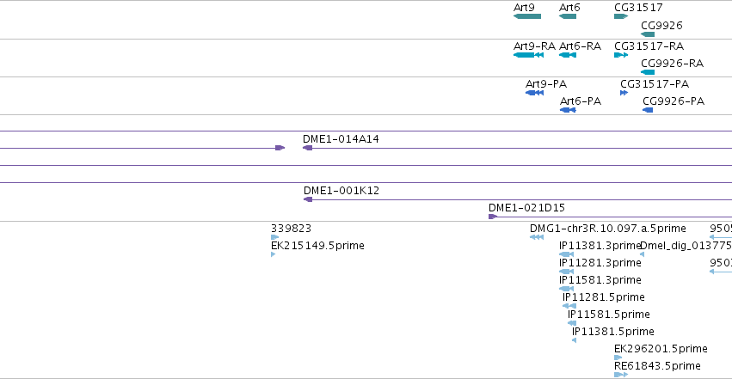Click the EK296201.5prime EST marker
This screenshot has width=732, height=379.
coord(618,358)
